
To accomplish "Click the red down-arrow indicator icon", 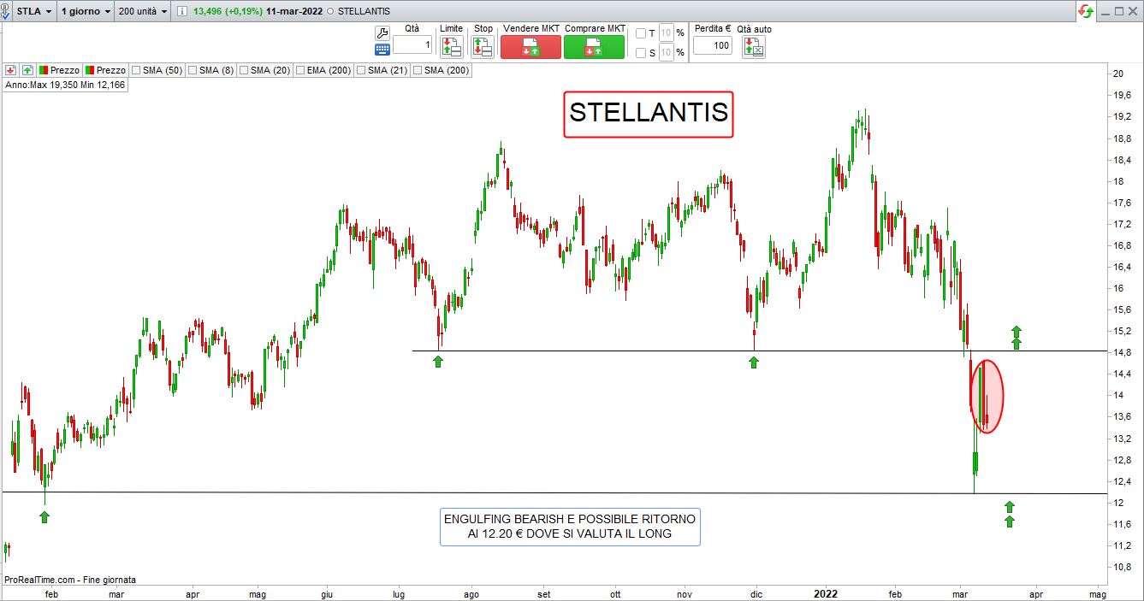I will [x=11, y=70].
